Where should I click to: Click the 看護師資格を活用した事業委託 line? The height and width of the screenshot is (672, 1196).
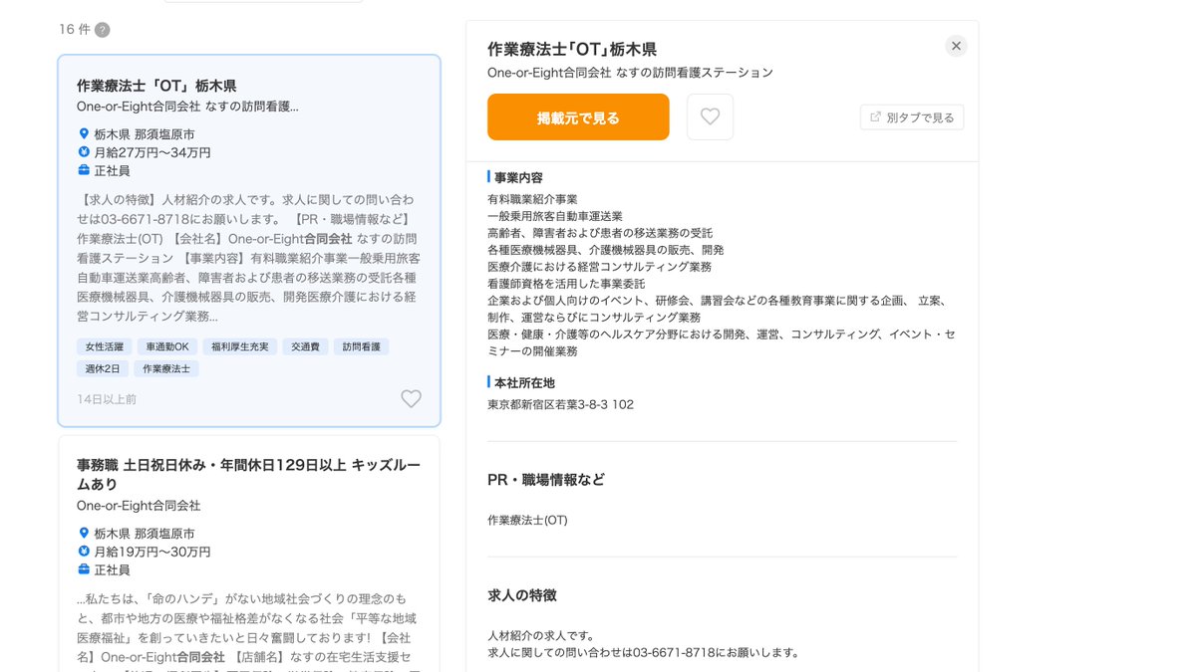point(566,284)
